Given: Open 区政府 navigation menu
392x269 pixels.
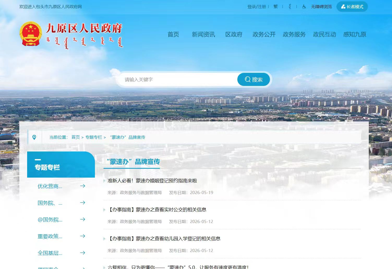Looking at the screenshot, I should pos(234,34).
